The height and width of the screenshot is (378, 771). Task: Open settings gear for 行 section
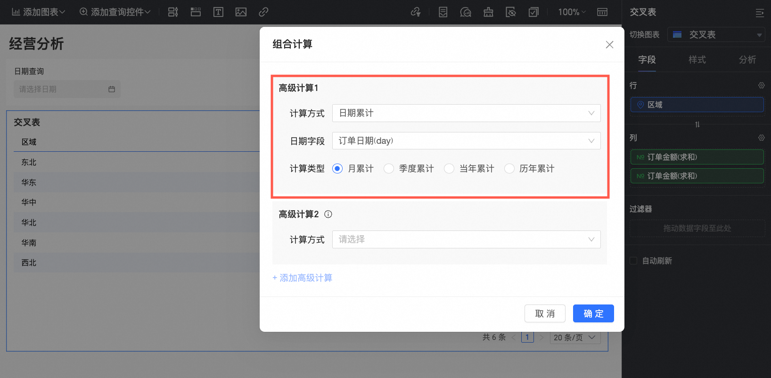tap(761, 85)
